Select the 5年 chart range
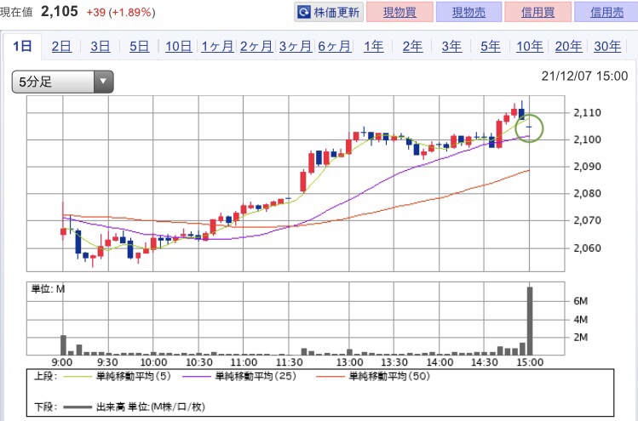The height and width of the screenshot is (421, 638). click(x=491, y=46)
